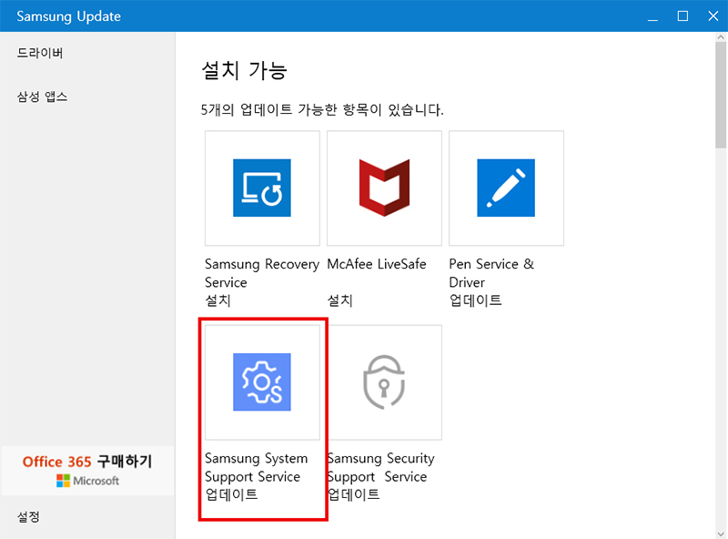Click the Samsung System Support Service gear icon
The width and height of the screenshot is (728, 539).
262,382
